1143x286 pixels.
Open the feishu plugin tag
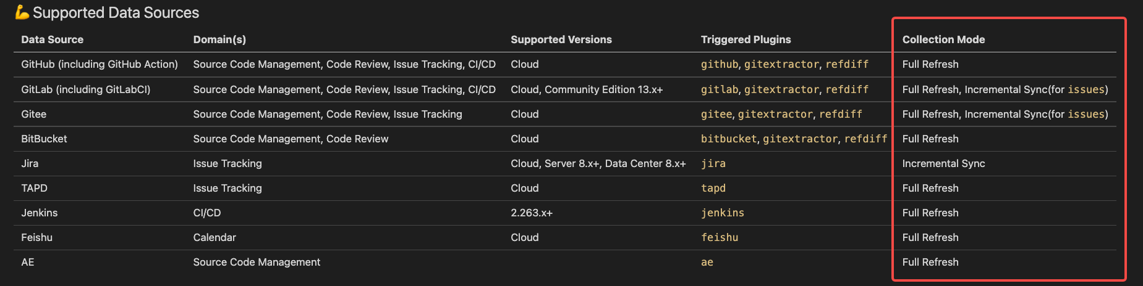720,237
